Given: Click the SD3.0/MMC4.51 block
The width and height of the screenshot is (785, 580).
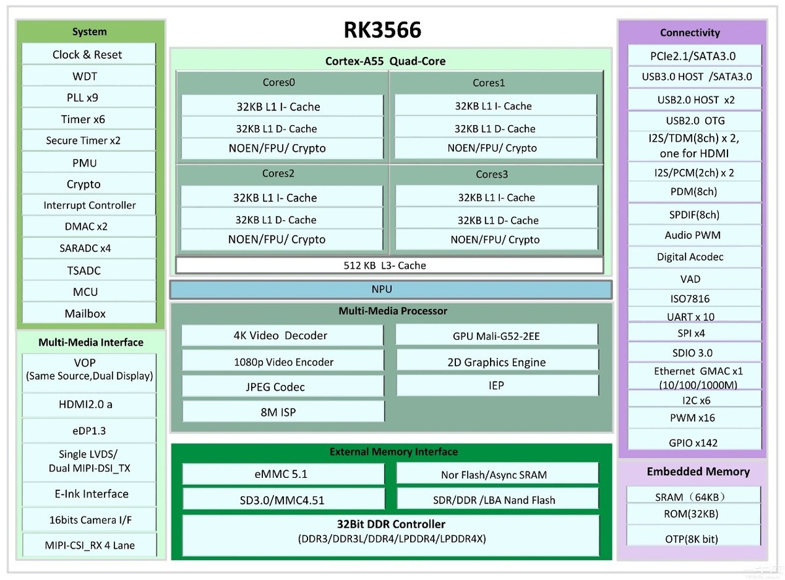Looking at the screenshot, I should pos(283,499).
